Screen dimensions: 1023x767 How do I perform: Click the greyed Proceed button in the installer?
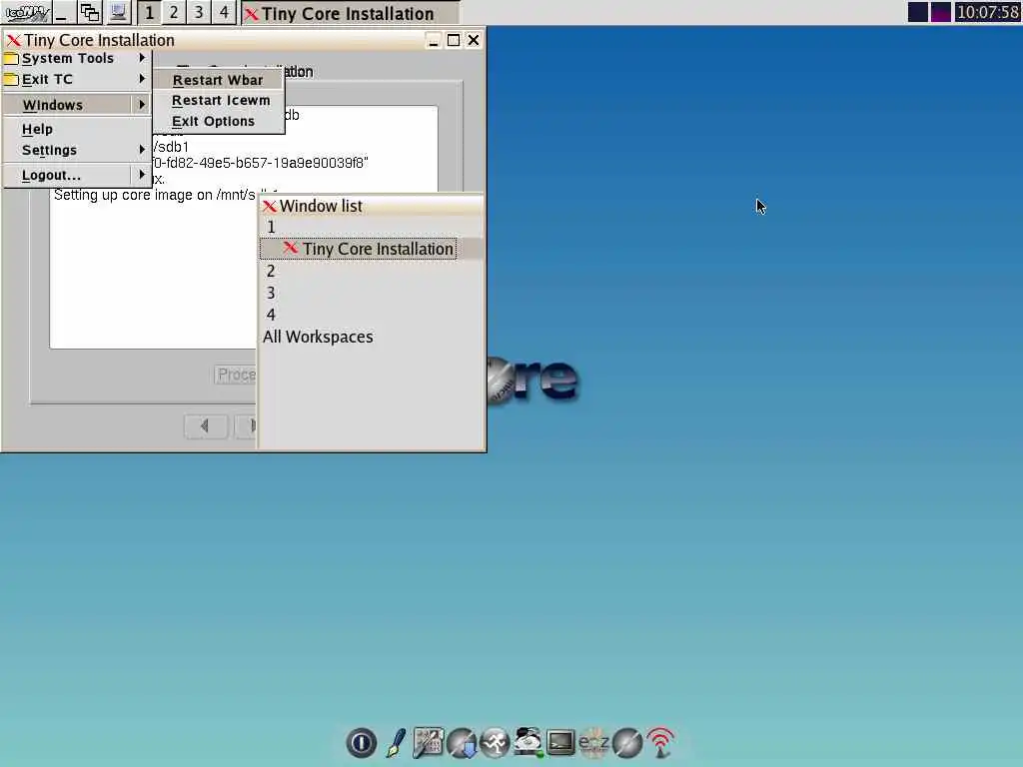pos(235,375)
